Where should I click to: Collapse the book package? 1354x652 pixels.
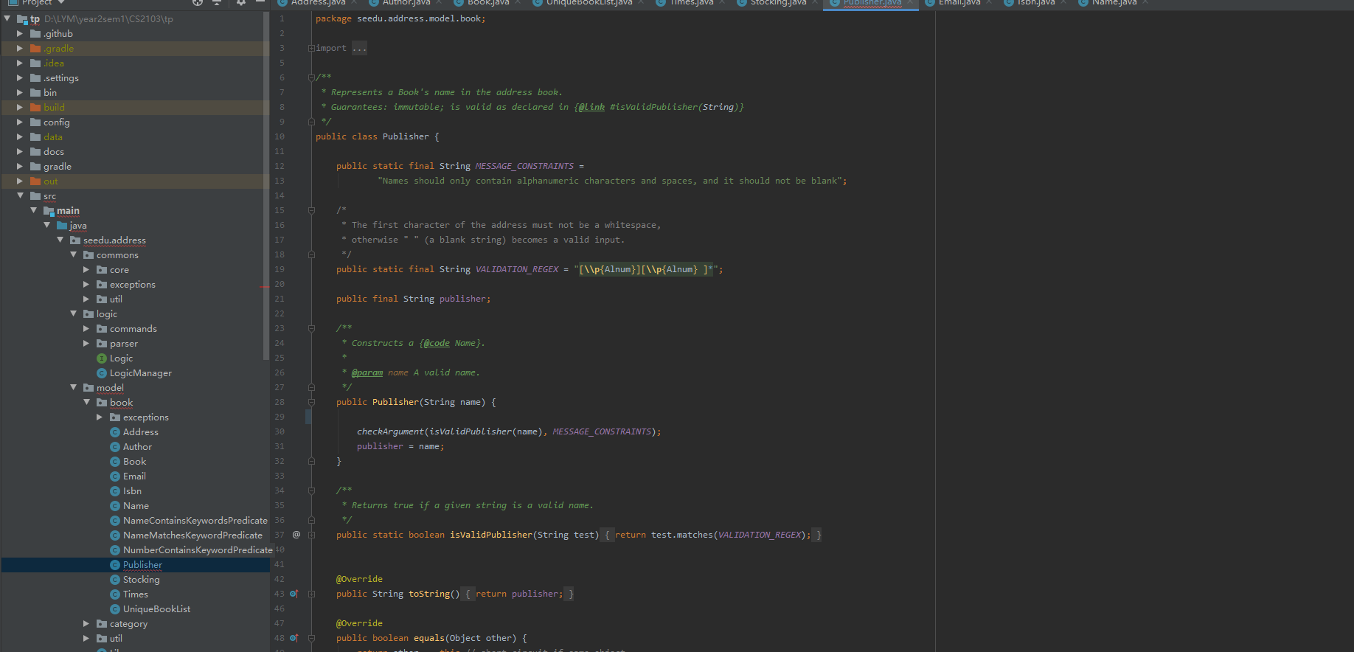(x=86, y=403)
